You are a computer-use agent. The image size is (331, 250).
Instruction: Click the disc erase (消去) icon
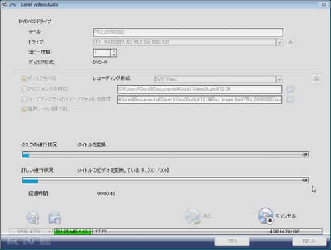point(193,216)
